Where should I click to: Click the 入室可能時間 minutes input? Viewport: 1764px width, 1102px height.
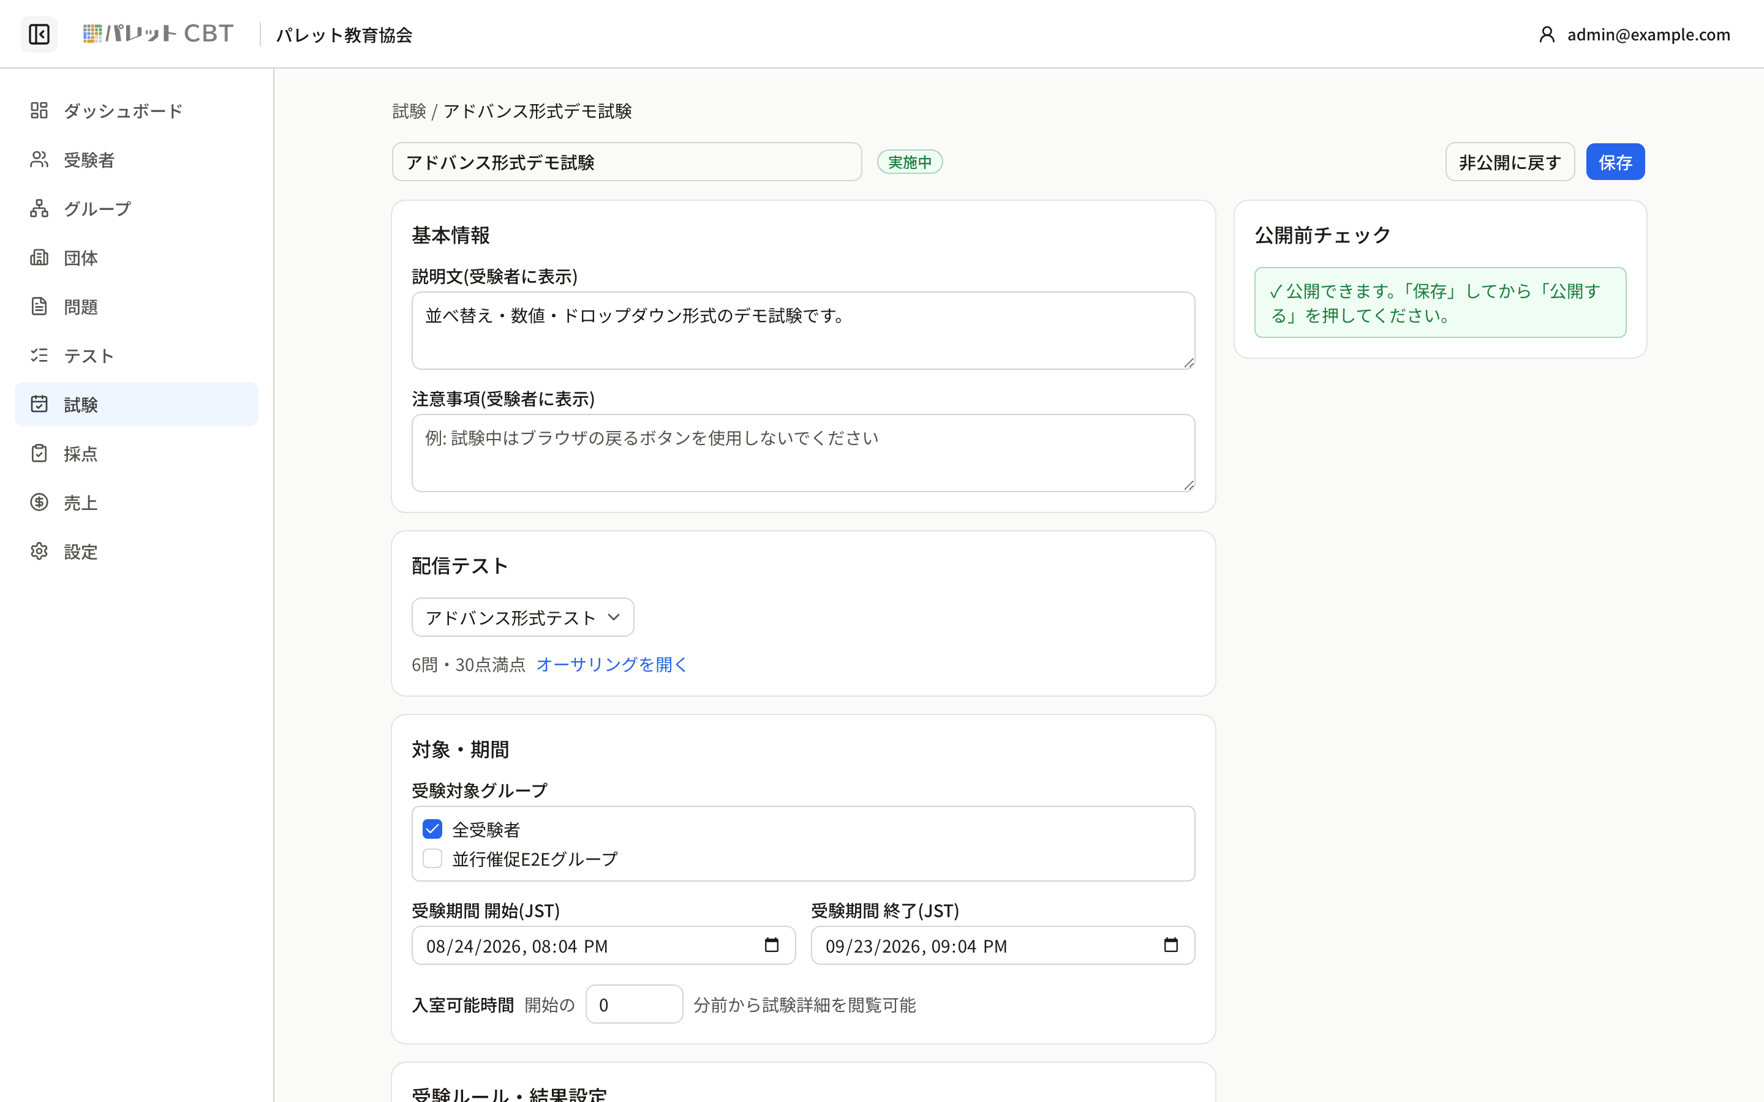click(634, 1004)
